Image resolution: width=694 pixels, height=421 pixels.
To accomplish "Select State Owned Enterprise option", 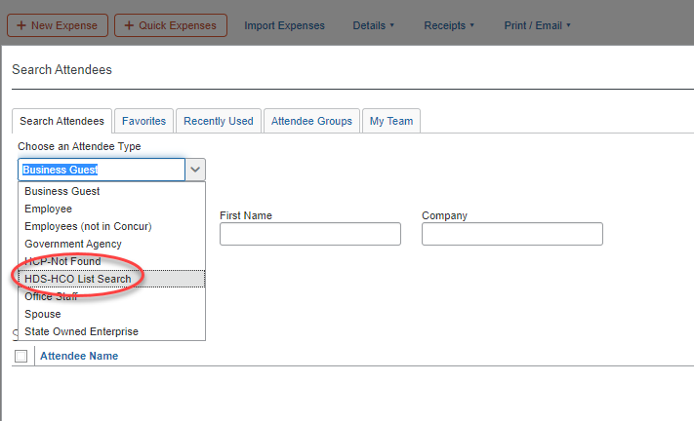I will (81, 331).
